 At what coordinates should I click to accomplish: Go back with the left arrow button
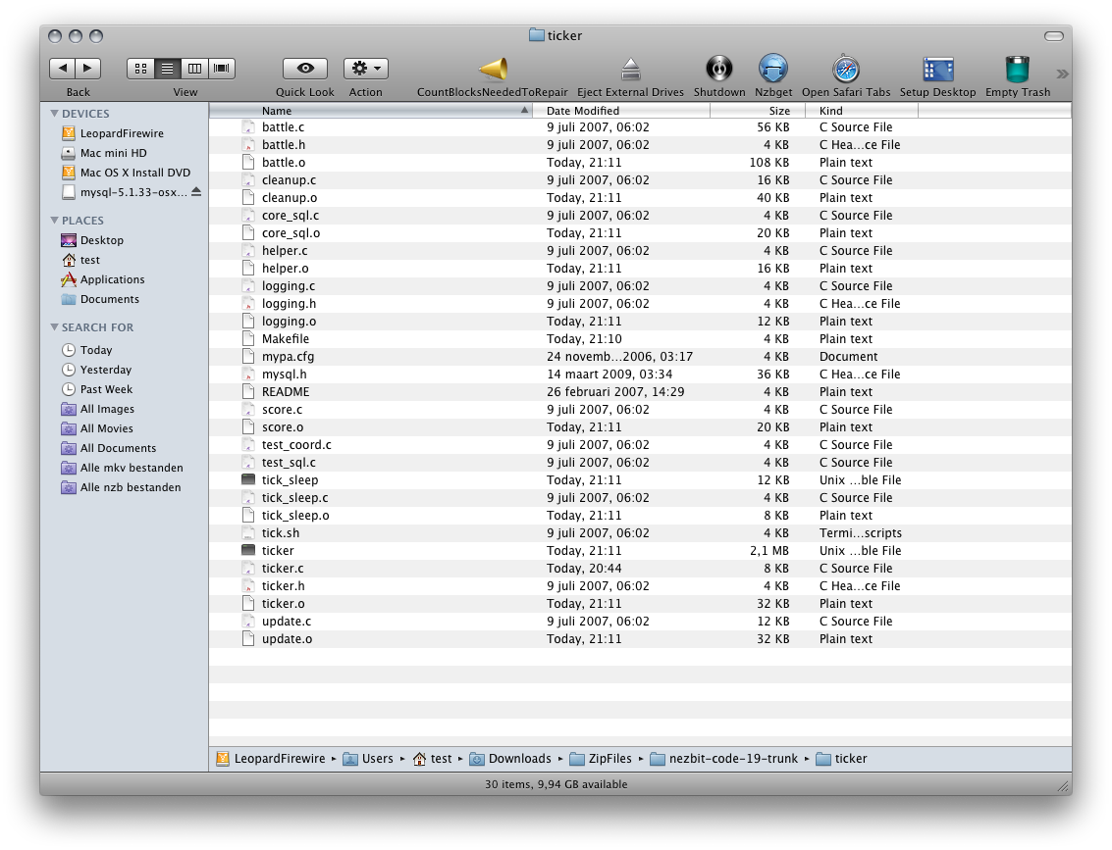(x=63, y=68)
